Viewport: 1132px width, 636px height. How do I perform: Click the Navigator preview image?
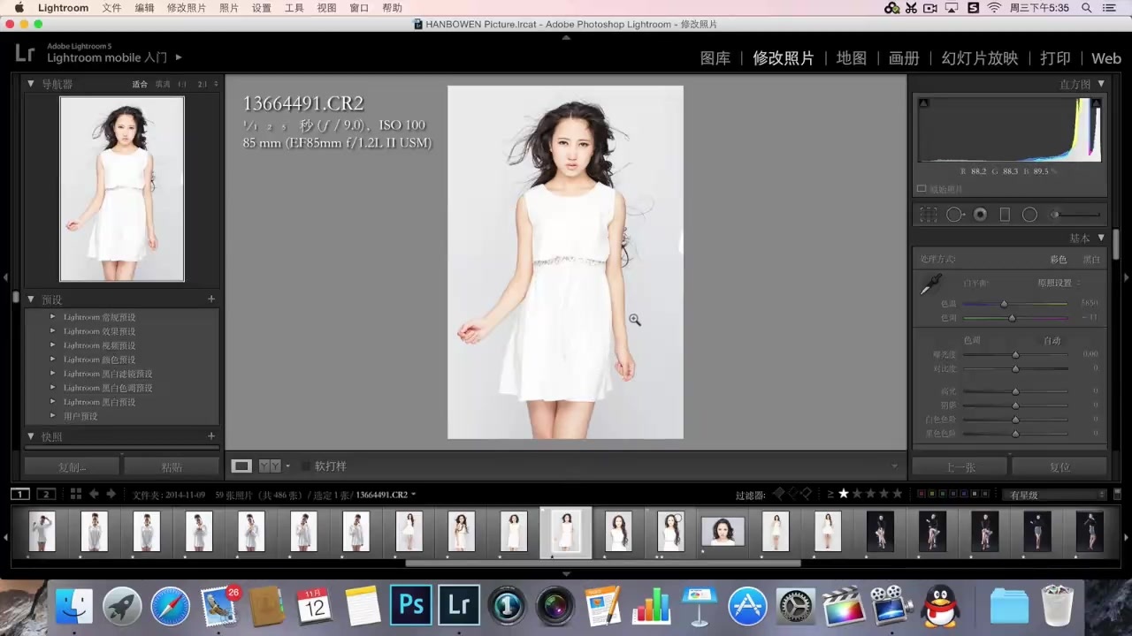(122, 189)
